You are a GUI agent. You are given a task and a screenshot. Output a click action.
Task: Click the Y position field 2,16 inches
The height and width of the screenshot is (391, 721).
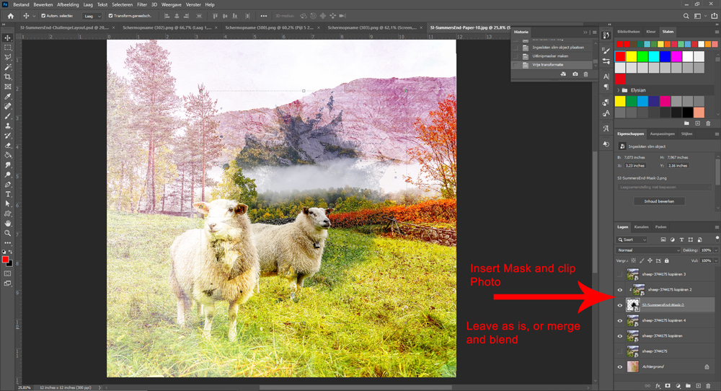pyautogui.click(x=677, y=166)
